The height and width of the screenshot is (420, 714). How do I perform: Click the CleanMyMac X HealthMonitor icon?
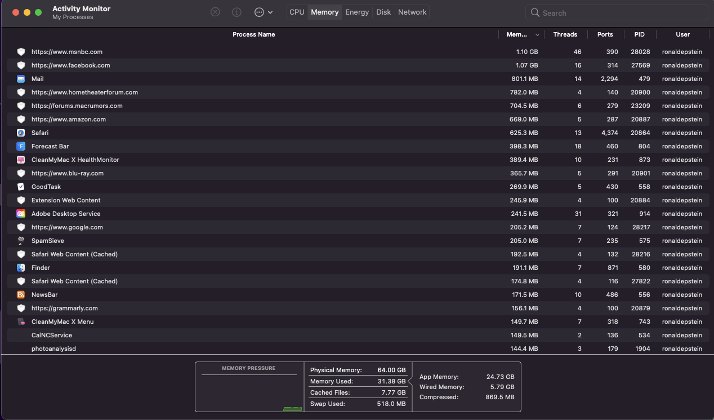(21, 160)
